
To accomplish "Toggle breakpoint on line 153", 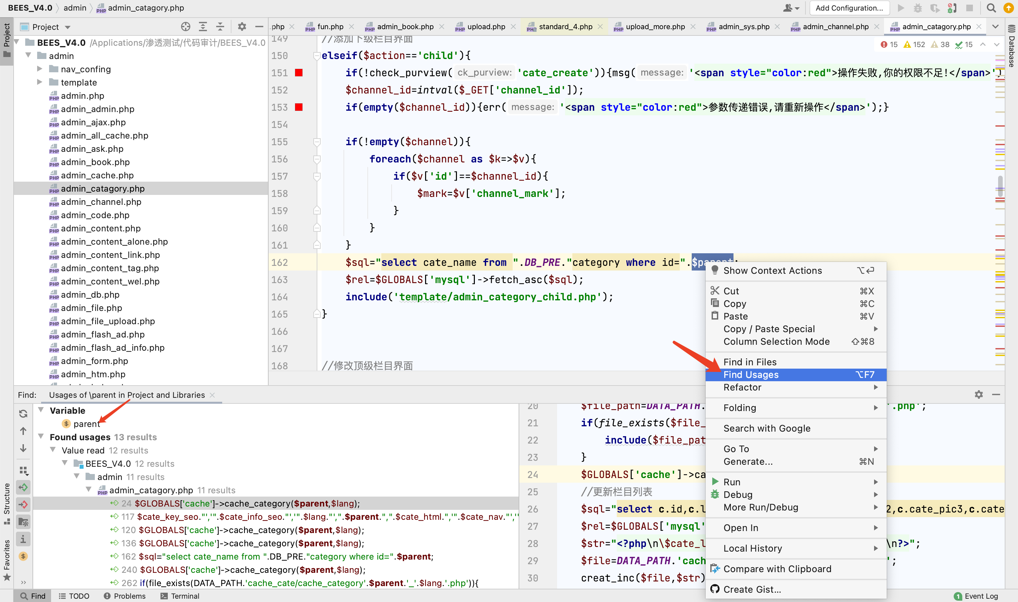I will pyautogui.click(x=299, y=107).
